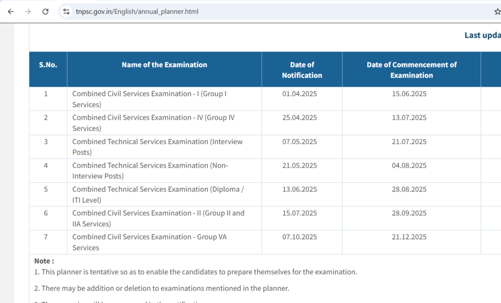Click Non-Interview Posts examination entry
501x303 pixels.
[150, 171]
